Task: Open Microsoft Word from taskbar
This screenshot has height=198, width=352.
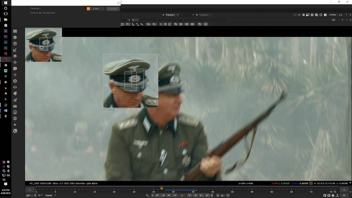Action: click(5, 111)
